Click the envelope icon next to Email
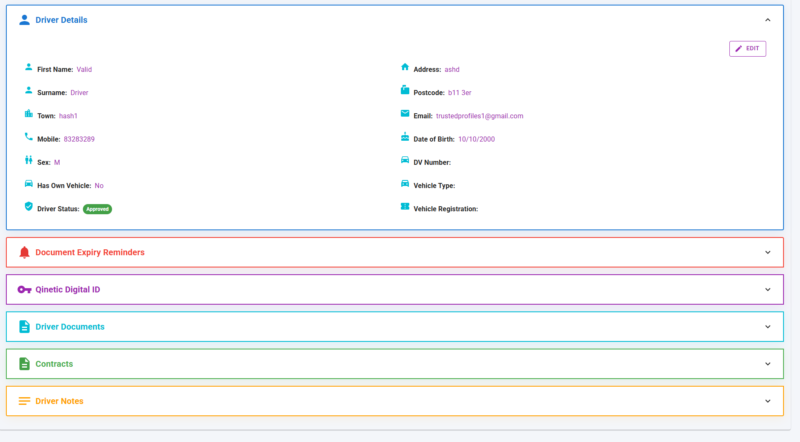800x442 pixels. [405, 113]
